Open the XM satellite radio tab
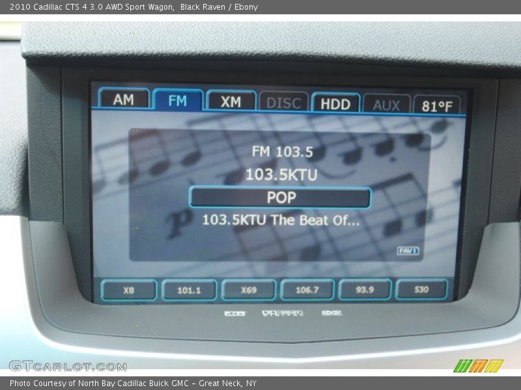 pyautogui.click(x=229, y=101)
